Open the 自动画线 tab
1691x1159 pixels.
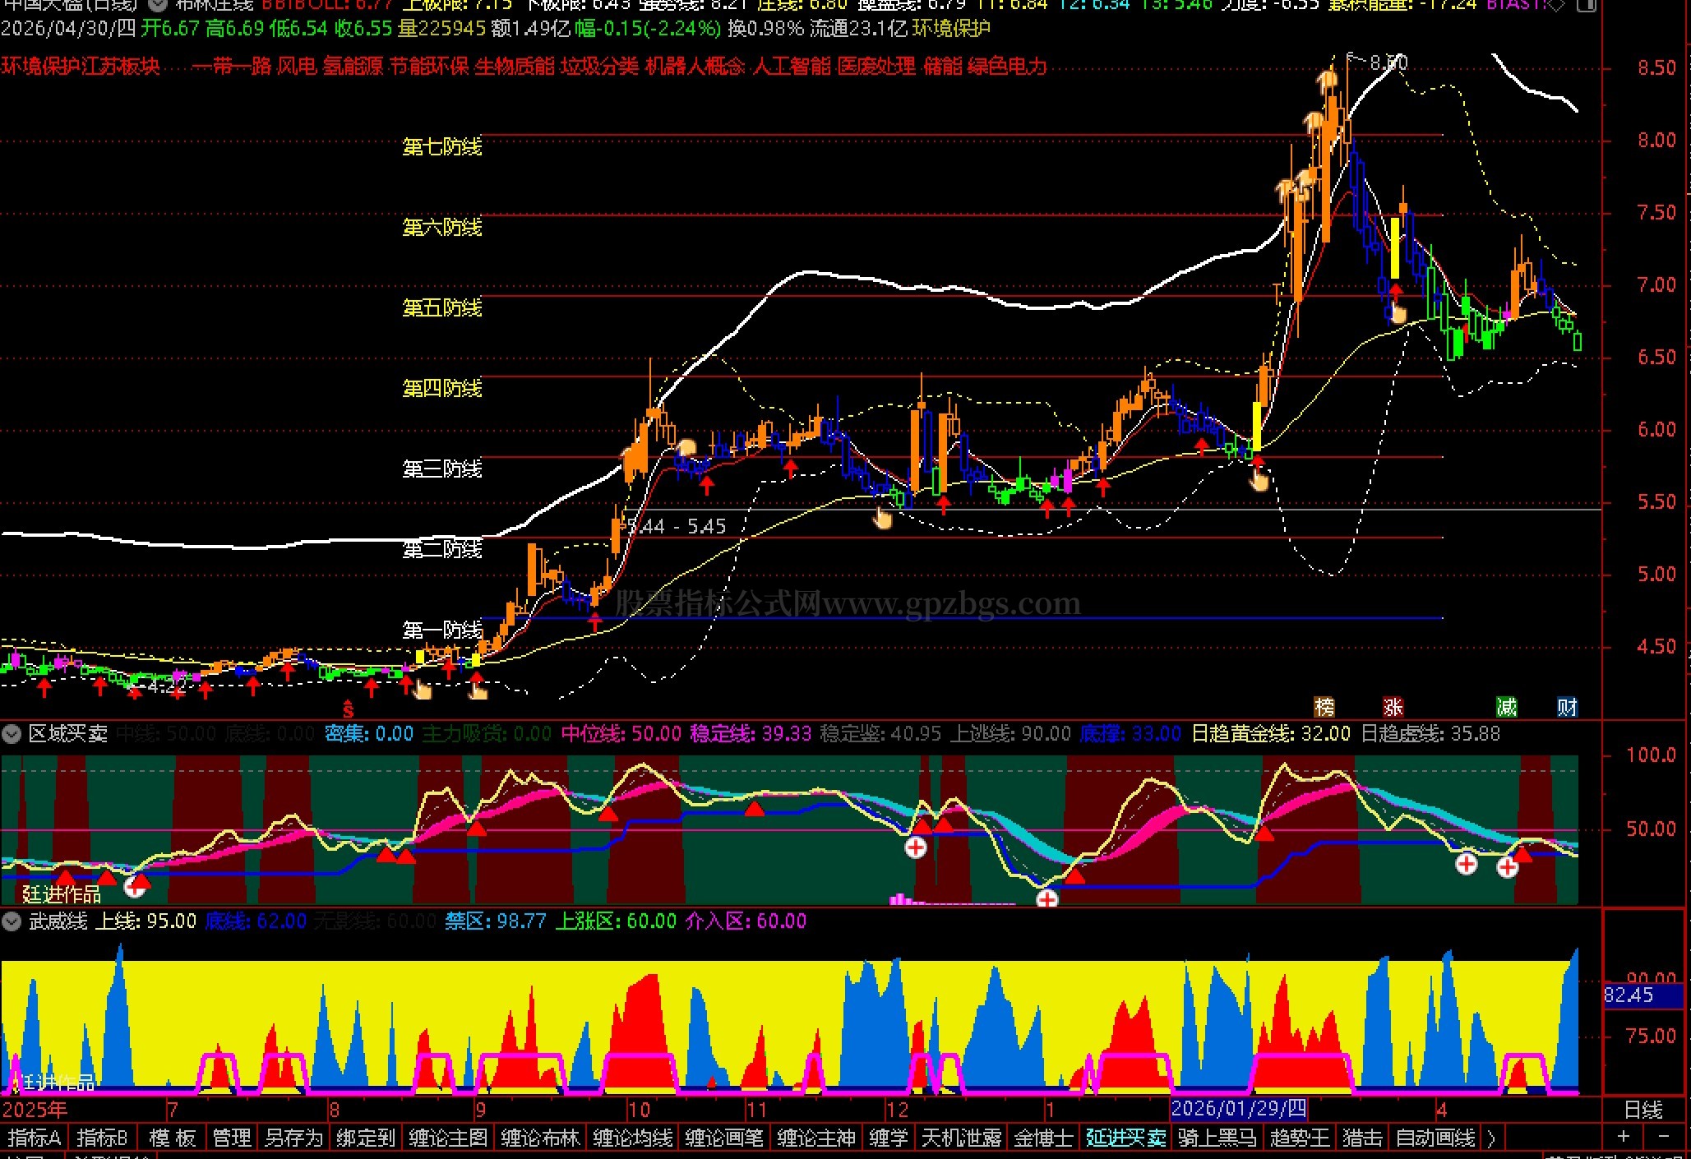pyautogui.click(x=1435, y=1138)
